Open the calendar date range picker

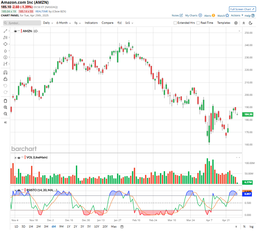click(x=122, y=227)
